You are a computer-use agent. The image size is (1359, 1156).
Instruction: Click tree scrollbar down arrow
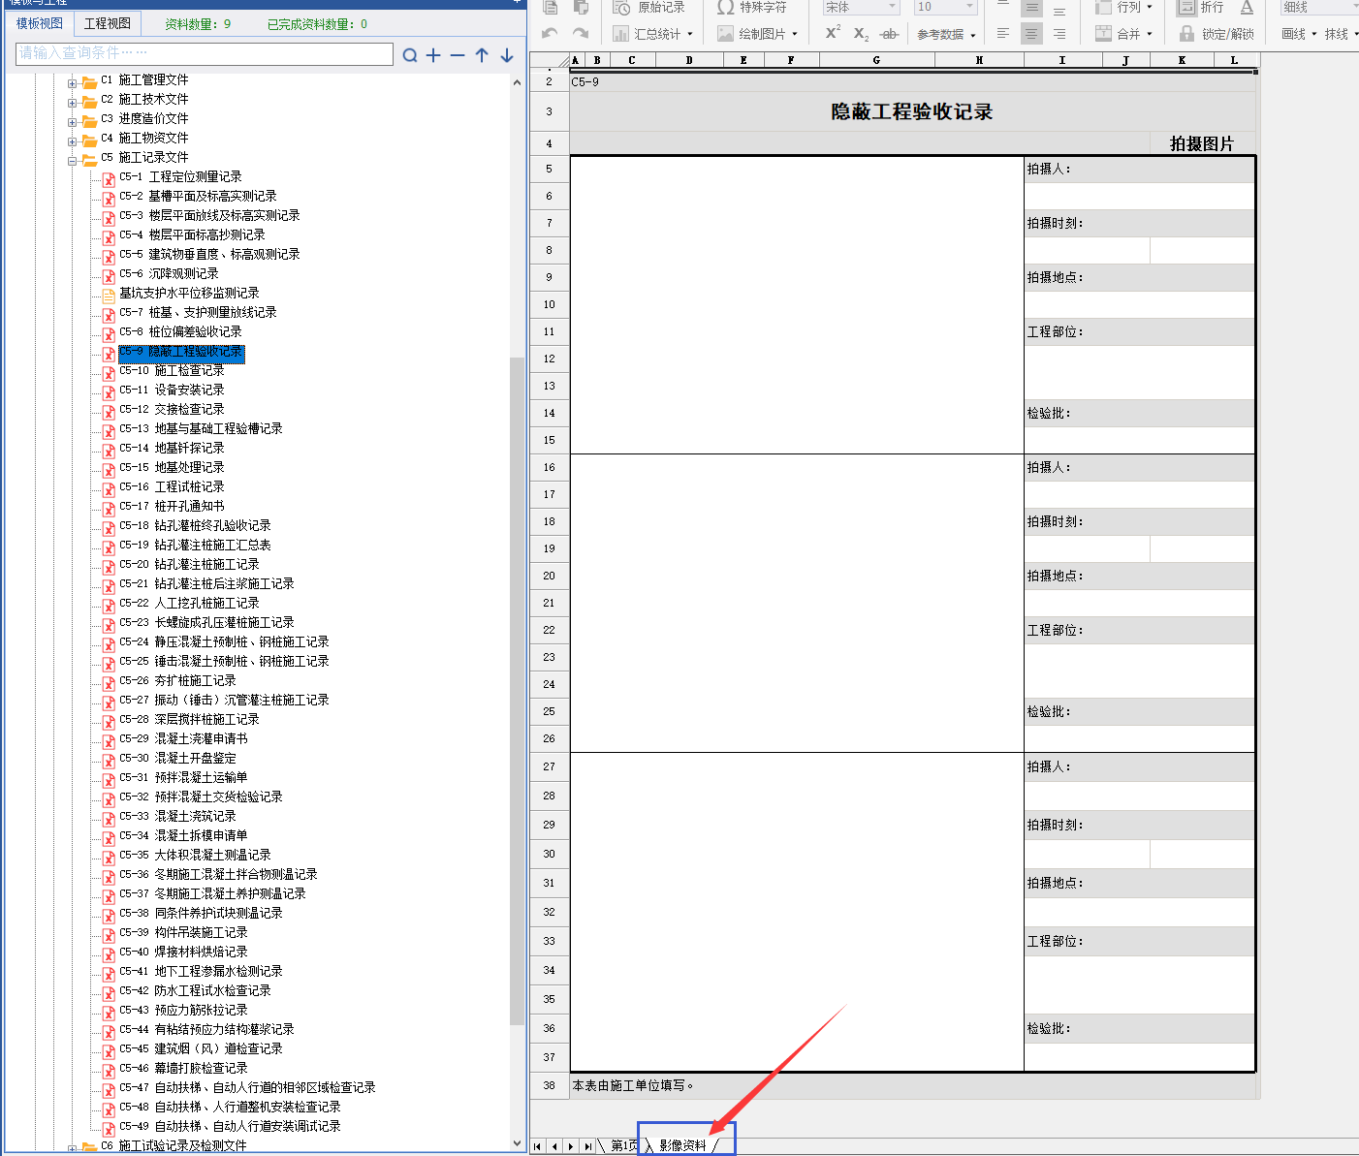pyautogui.click(x=518, y=1143)
